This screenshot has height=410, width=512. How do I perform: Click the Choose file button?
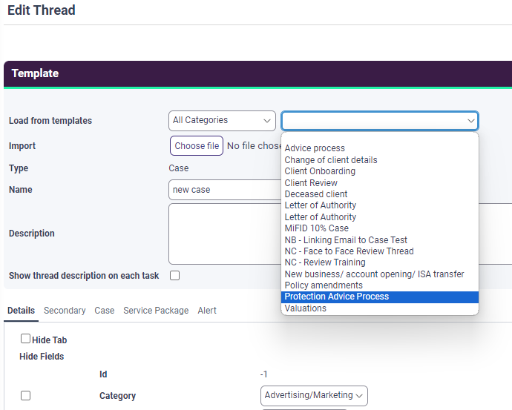pyautogui.click(x=197, y=146)
